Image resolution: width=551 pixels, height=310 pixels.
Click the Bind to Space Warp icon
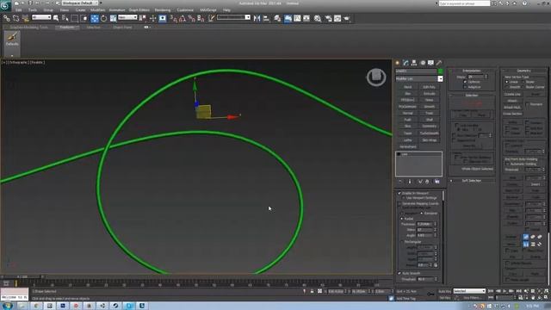[25, 18]
